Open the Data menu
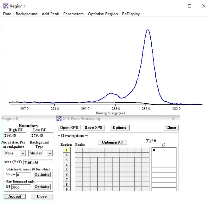 coord(7,14)
